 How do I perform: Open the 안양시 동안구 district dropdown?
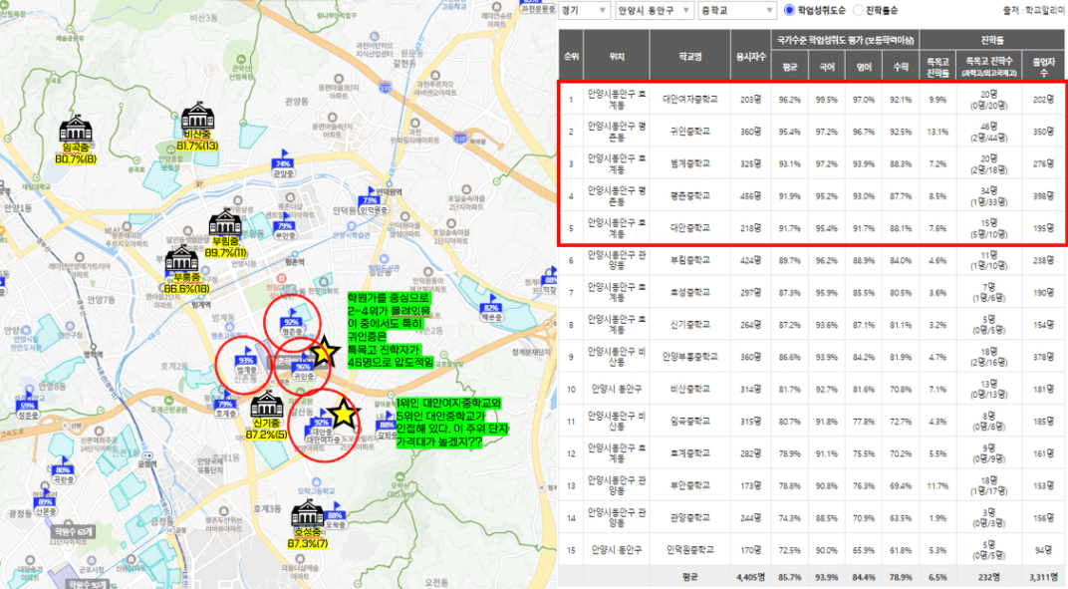(x=654, y=10)
